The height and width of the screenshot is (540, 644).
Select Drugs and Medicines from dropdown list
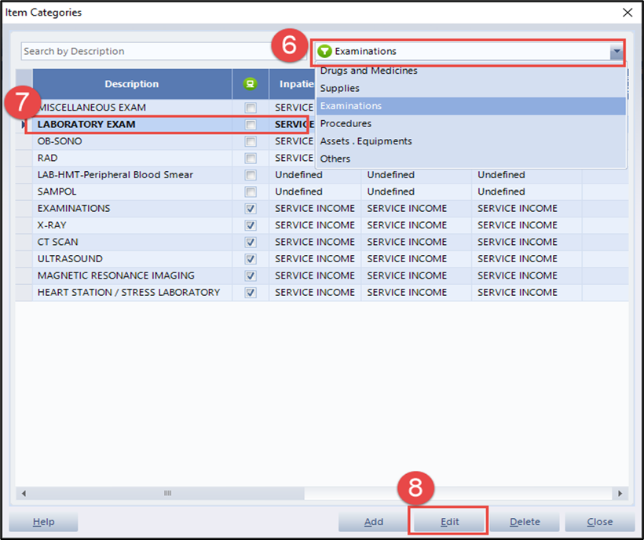pos(368,71)
